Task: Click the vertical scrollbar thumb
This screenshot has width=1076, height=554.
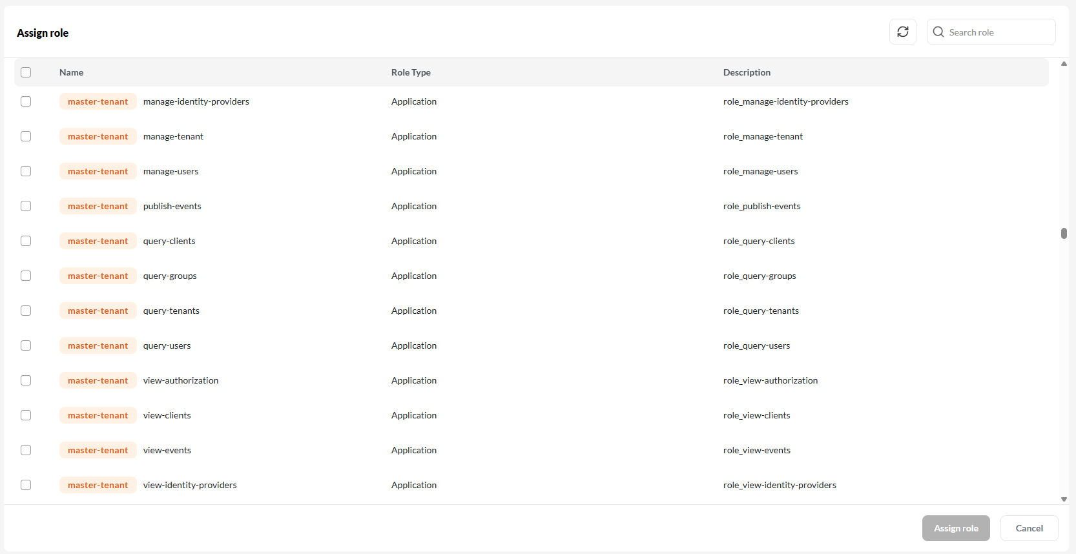Action: tap(1064, 233)
